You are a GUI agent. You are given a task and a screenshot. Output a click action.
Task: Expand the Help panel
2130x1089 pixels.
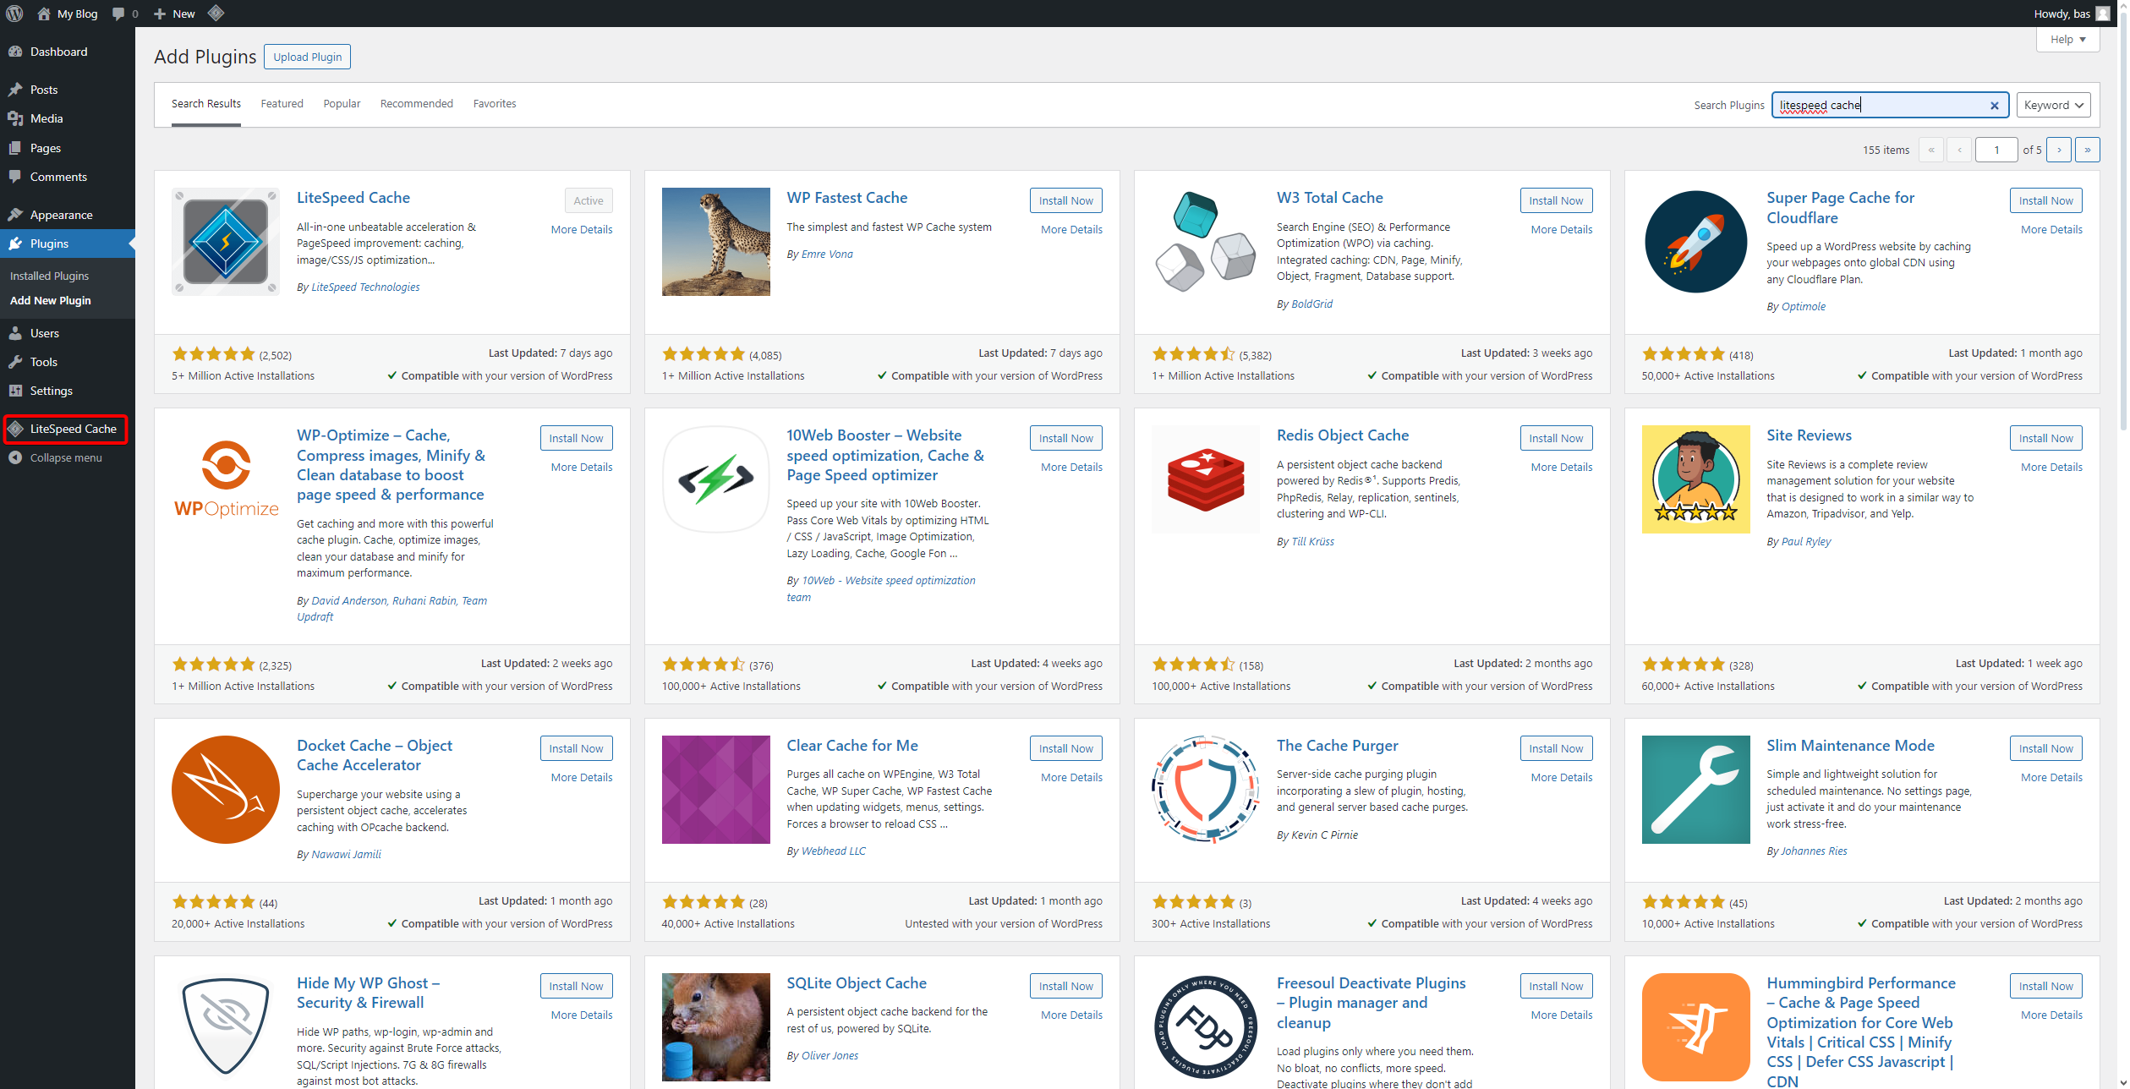(2067, 39)
